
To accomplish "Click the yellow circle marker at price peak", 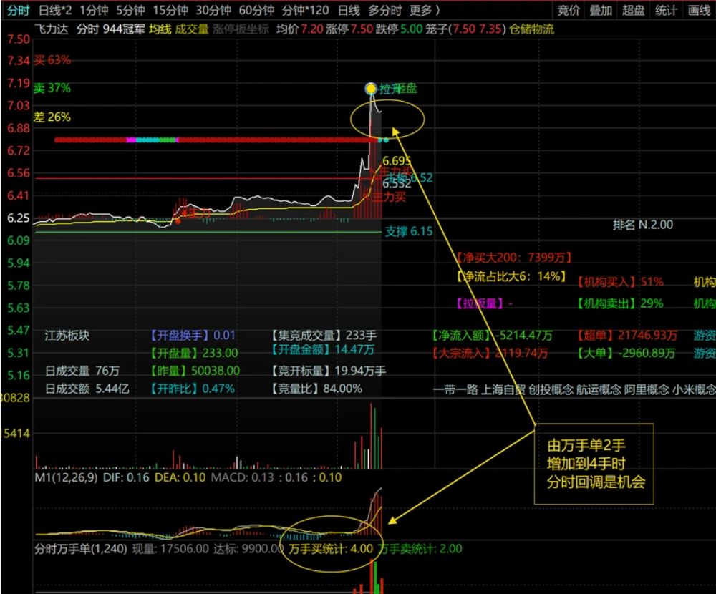I will 371,89.
